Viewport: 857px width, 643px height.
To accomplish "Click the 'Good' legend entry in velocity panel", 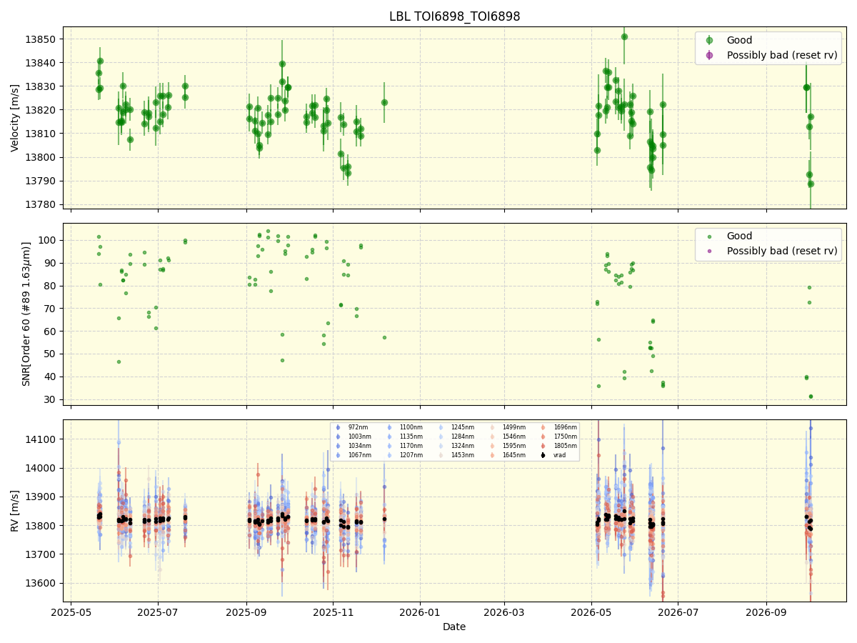I will click(x=739, y=40).
